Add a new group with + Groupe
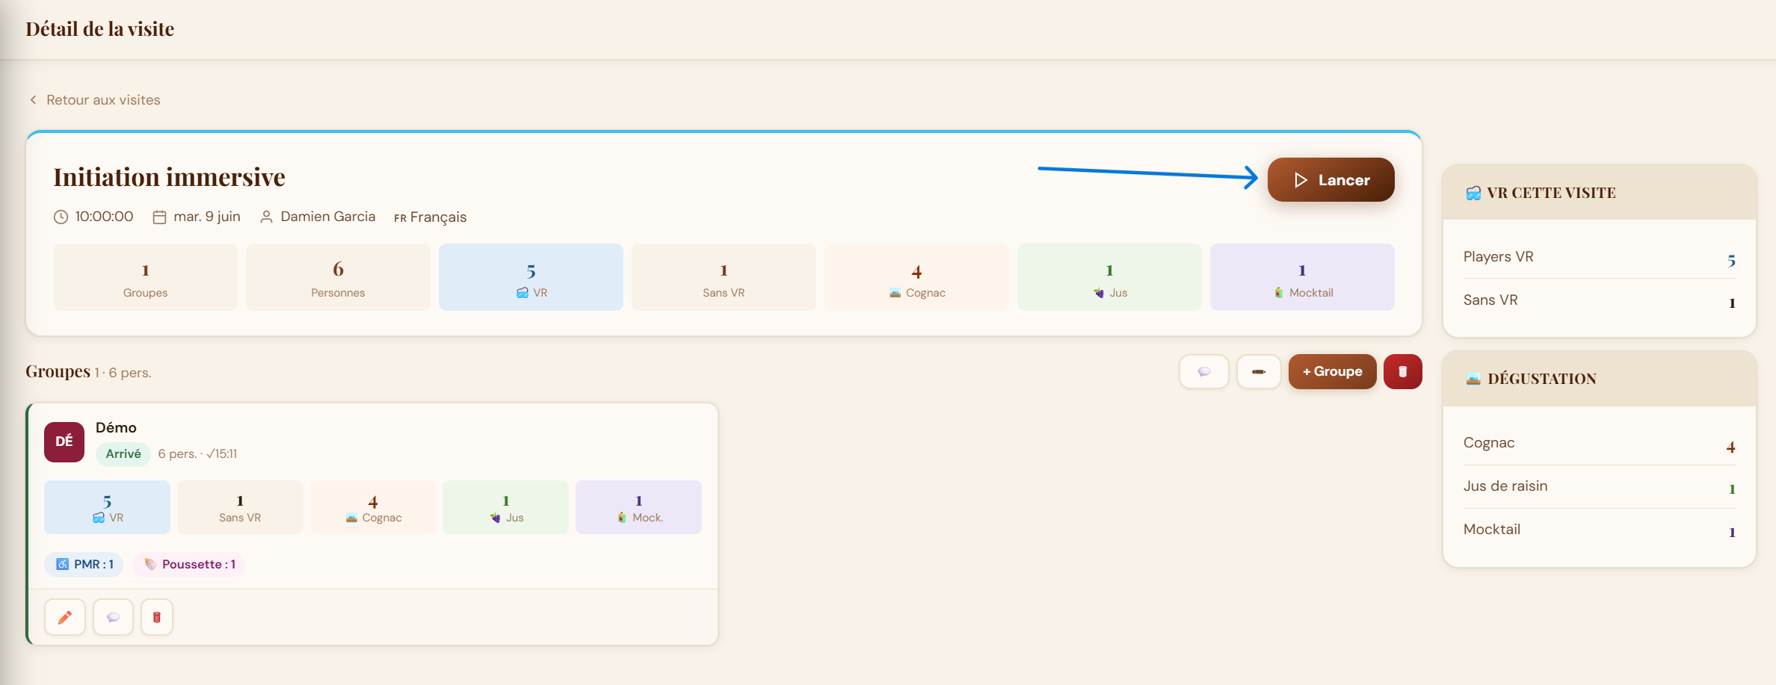This screenshot has height=685, width=1776. (x=1332, y=371)
